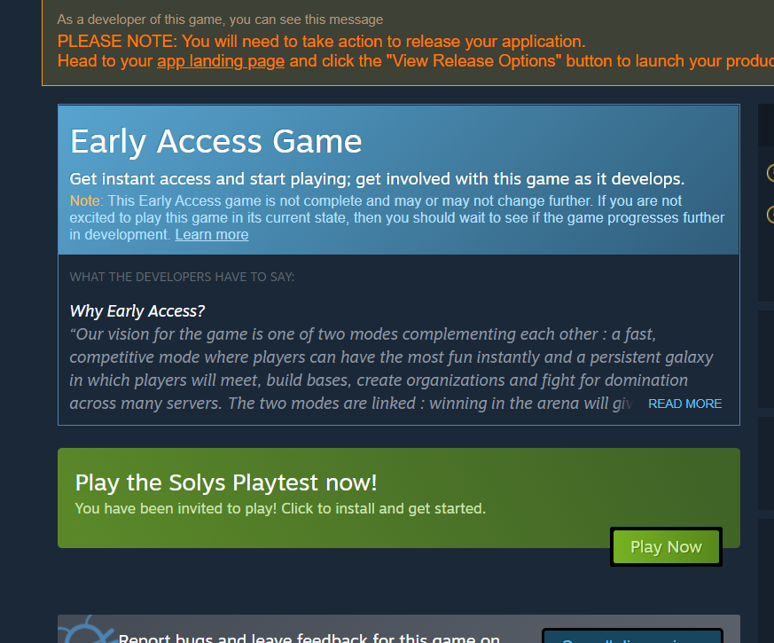This screenshot has height=643, width=774.
Task: Click the orange PLEASE NOTE warning line
Action: [321, 42]
